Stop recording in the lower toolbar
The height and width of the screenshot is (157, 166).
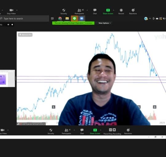coord(114,130)
